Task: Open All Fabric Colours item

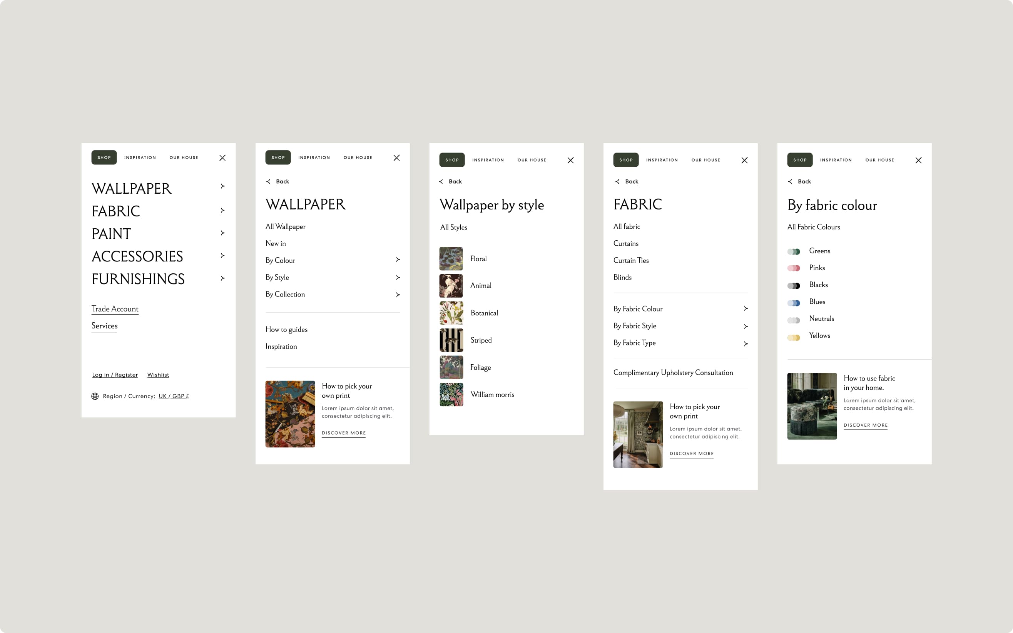Action: coord(814,227)
